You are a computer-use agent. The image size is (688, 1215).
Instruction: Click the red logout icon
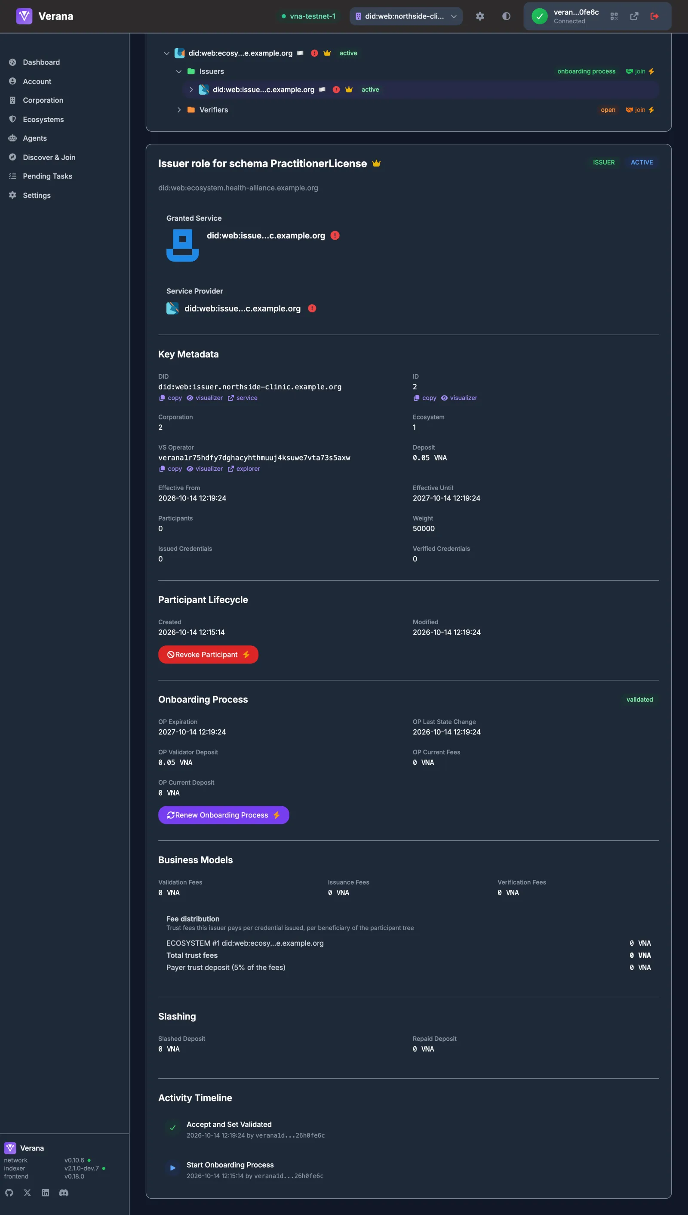654,16
